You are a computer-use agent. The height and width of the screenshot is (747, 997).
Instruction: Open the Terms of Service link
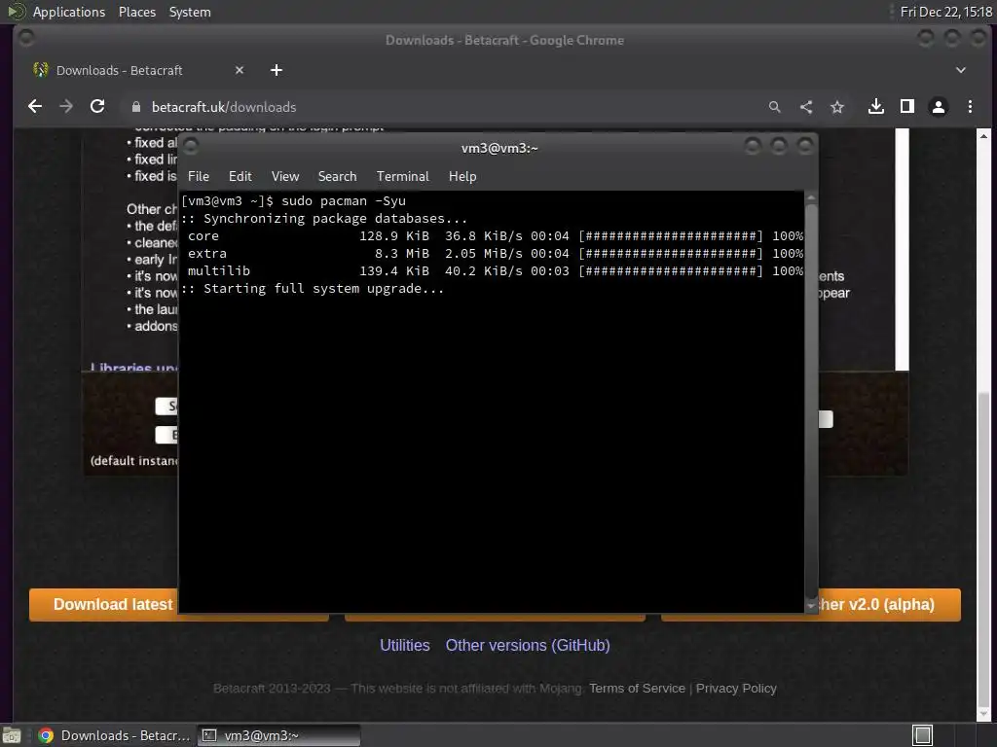point(637,688)
